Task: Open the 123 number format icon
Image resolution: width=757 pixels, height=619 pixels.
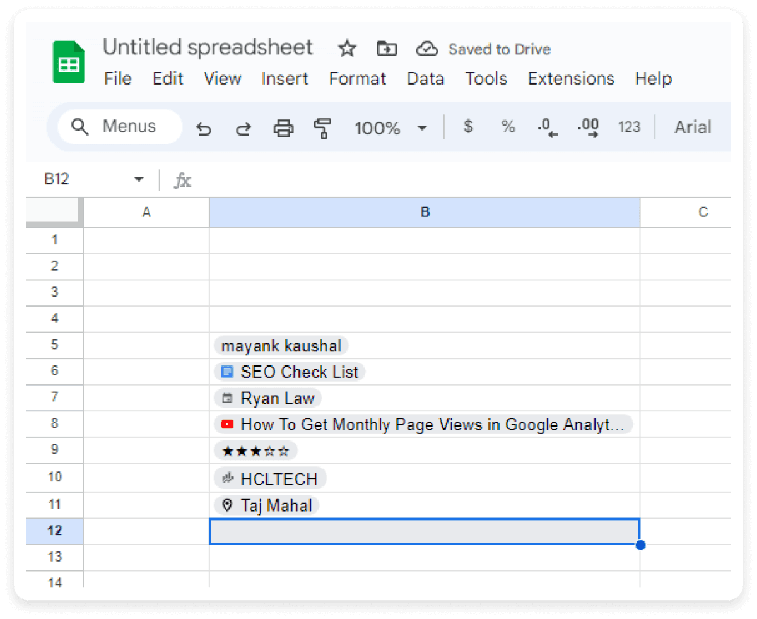Action: pyautogui.click(x=629, y=127)
